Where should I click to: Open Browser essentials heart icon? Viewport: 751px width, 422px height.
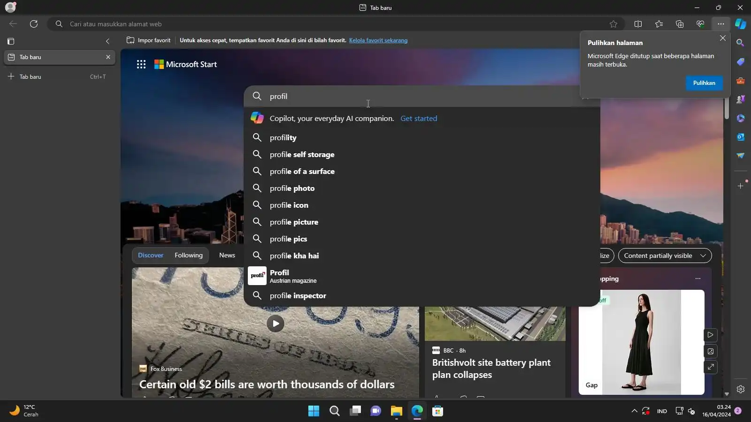click(700, 24)
